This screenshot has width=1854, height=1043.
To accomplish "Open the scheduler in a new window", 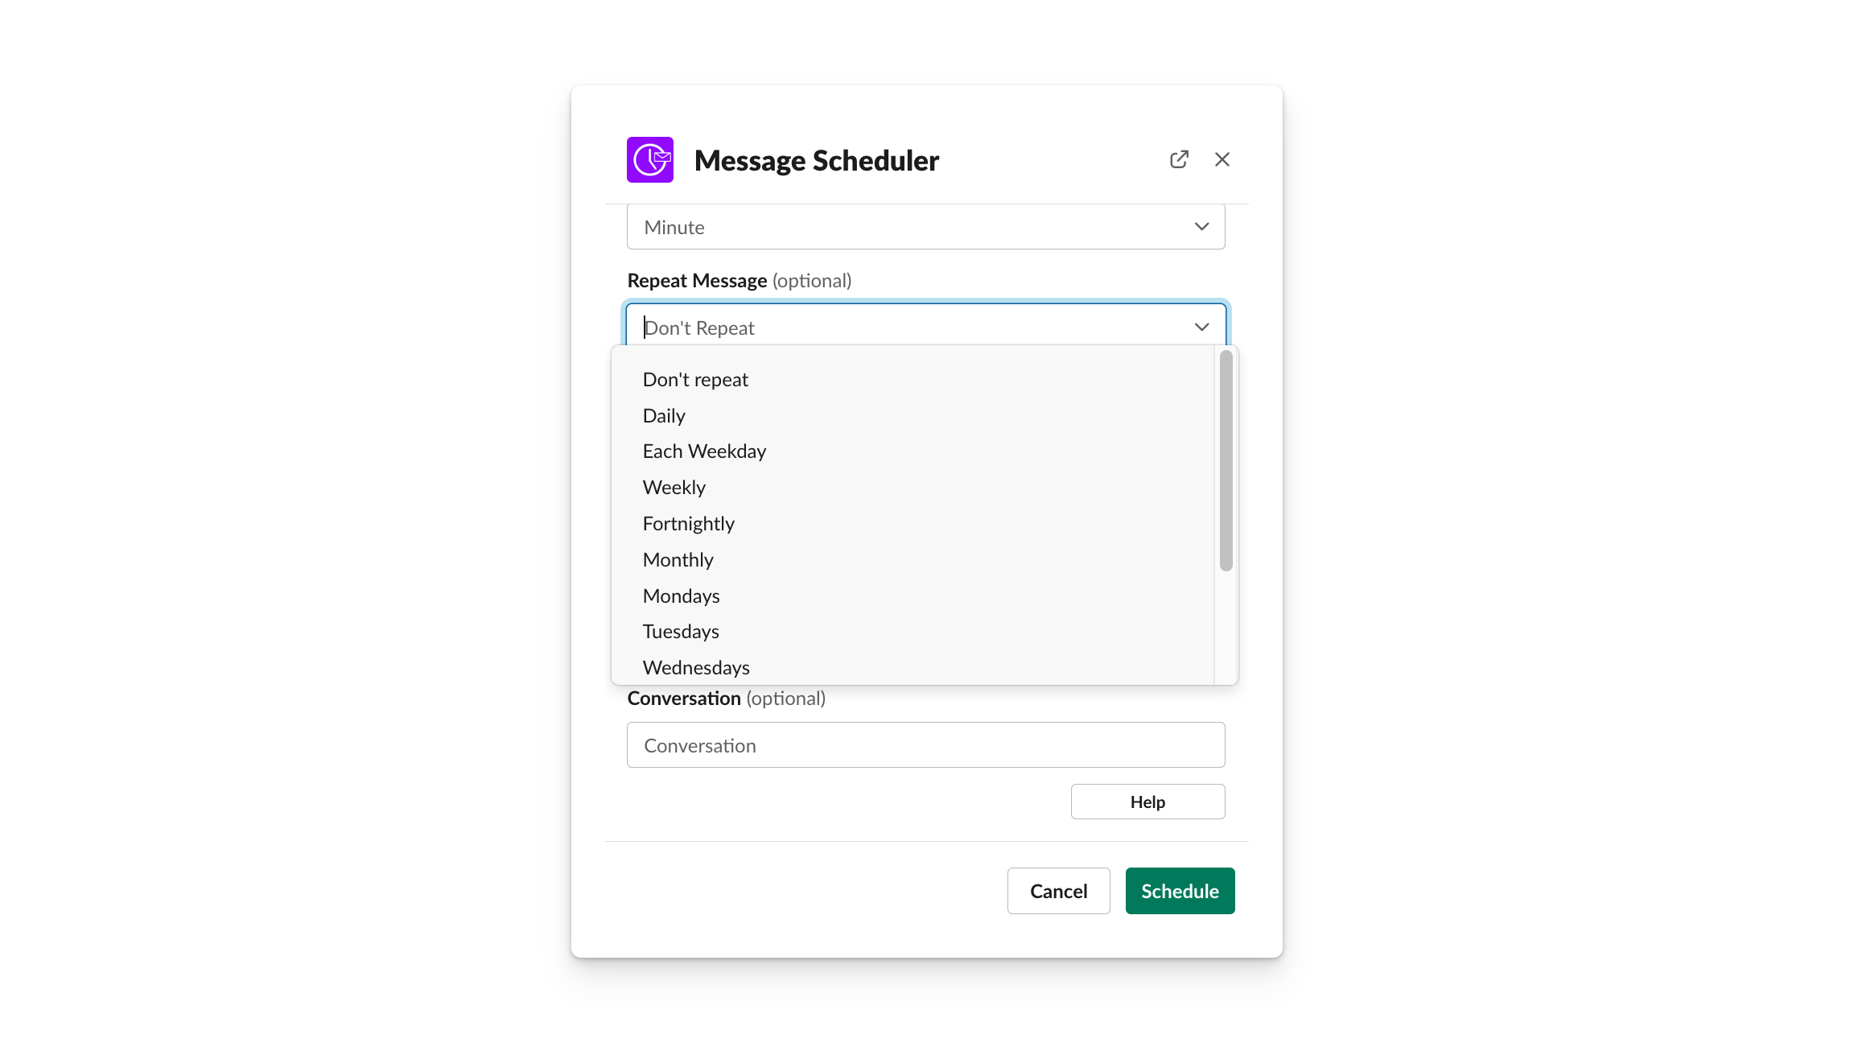I will [1179, 159].
